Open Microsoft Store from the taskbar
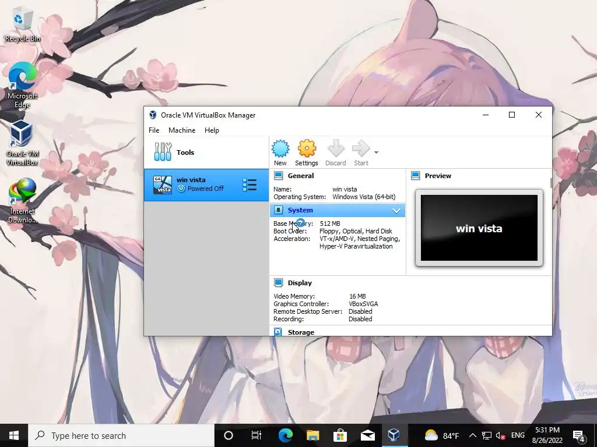This screenshot has width=597, height=447. click(340, 435)
